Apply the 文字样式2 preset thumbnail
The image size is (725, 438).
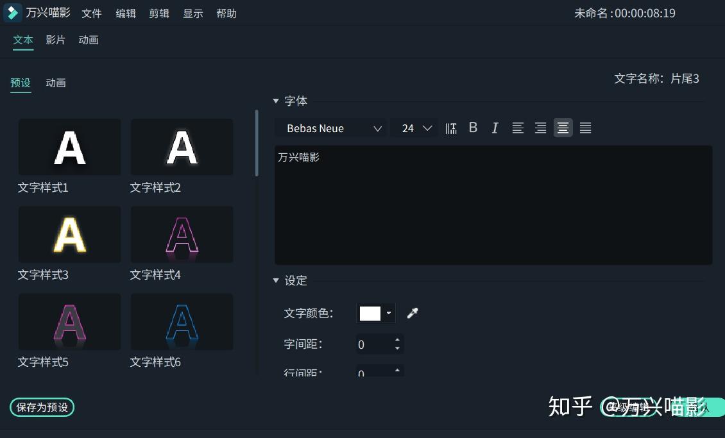pyautogui.click(x=182, y=147)
